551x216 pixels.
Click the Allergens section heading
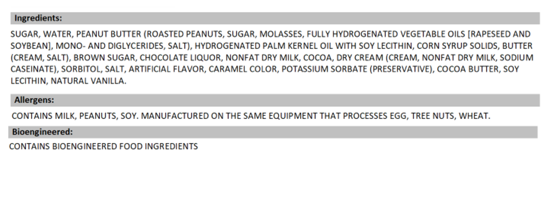pyautogui.click(x=34, y=100)
